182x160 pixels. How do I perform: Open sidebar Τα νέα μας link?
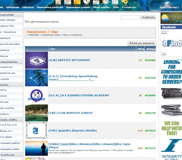click(4, 102)
